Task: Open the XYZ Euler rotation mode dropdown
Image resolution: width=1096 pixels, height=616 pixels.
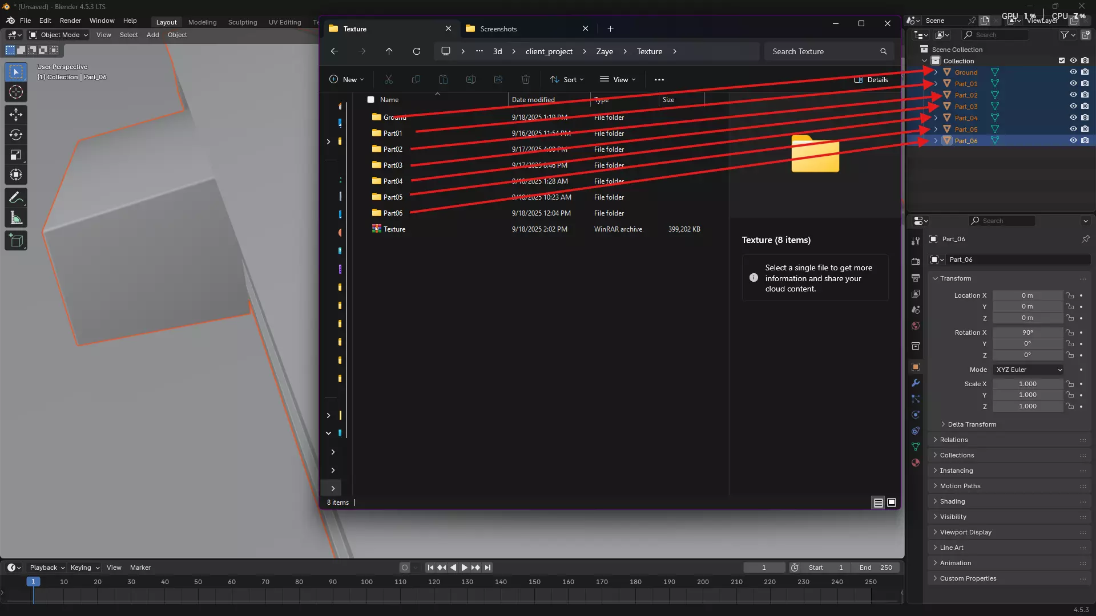Action: pyautogui.click(x=1029, y=370)
